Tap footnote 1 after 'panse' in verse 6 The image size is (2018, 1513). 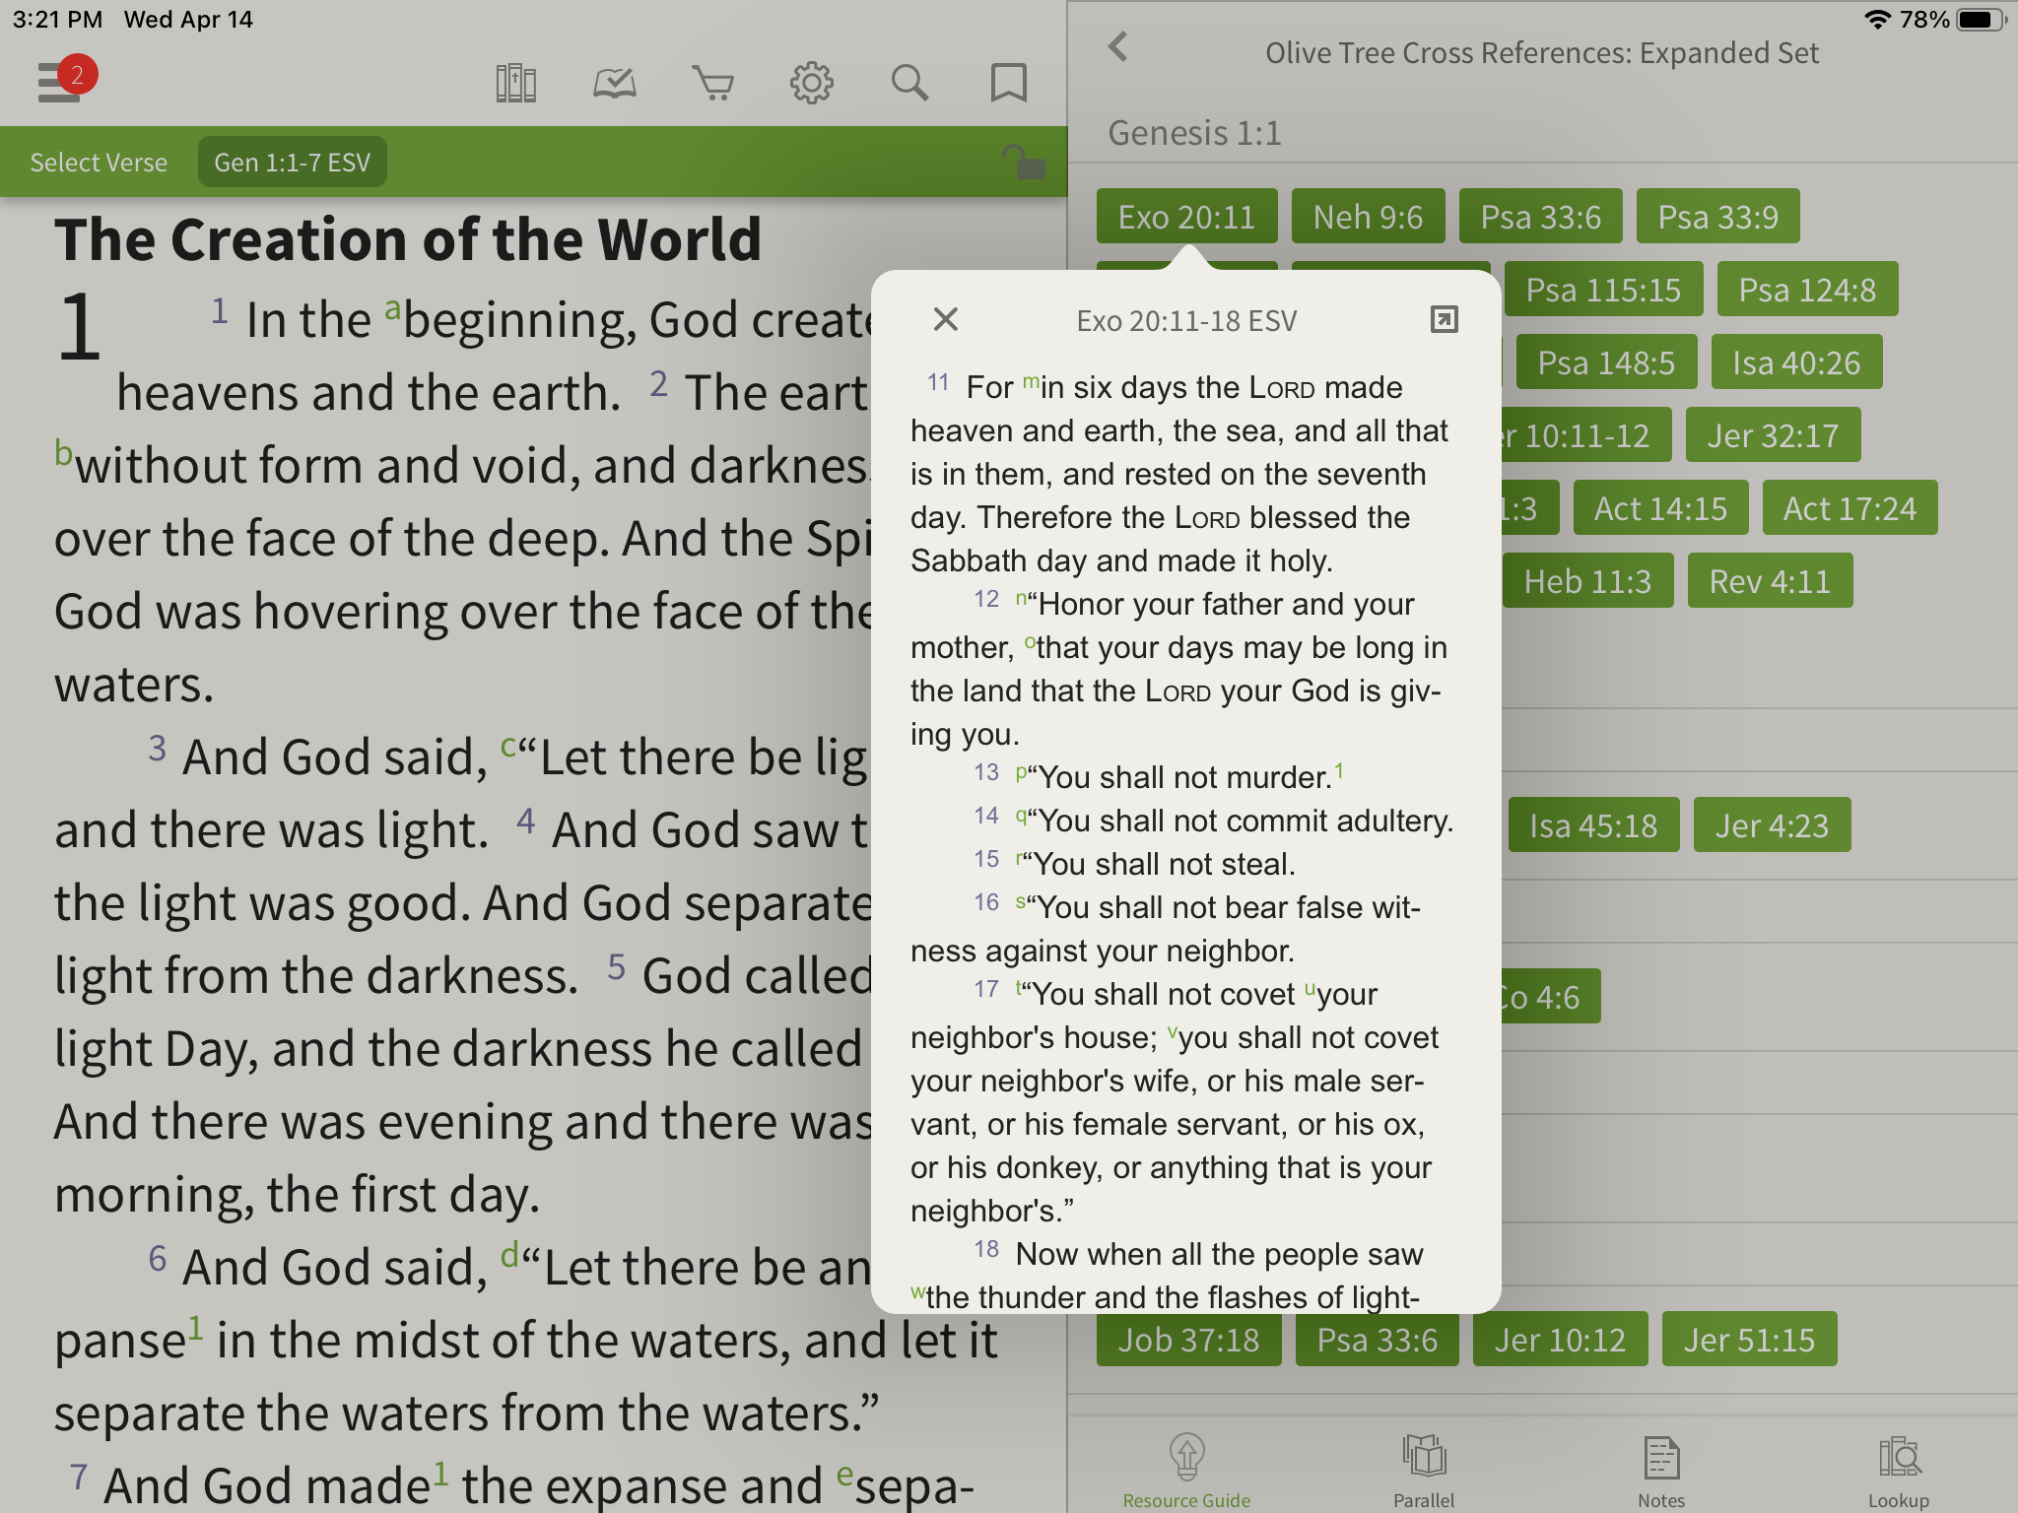point(196,1327)
